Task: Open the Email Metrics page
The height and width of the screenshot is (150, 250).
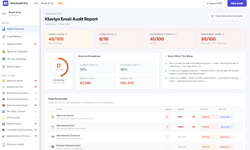Action: coord(20,37)
